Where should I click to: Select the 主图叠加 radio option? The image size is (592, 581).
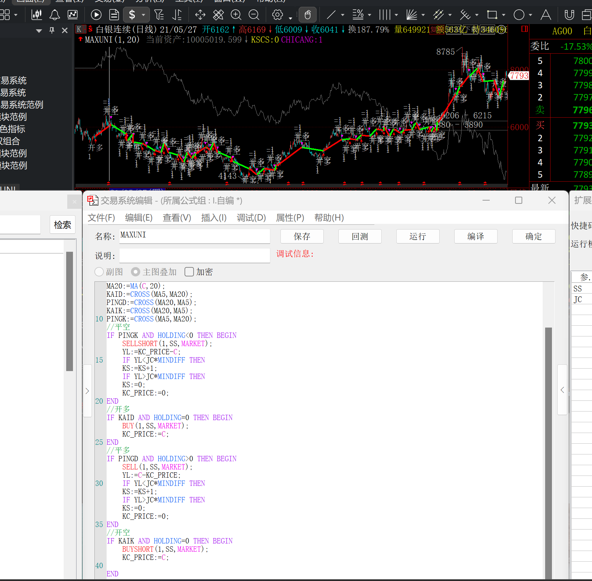(135, 272)
